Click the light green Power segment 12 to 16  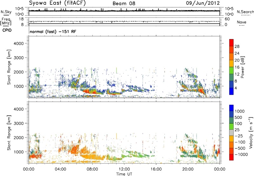pyautogui.click(x=231, y=70)
